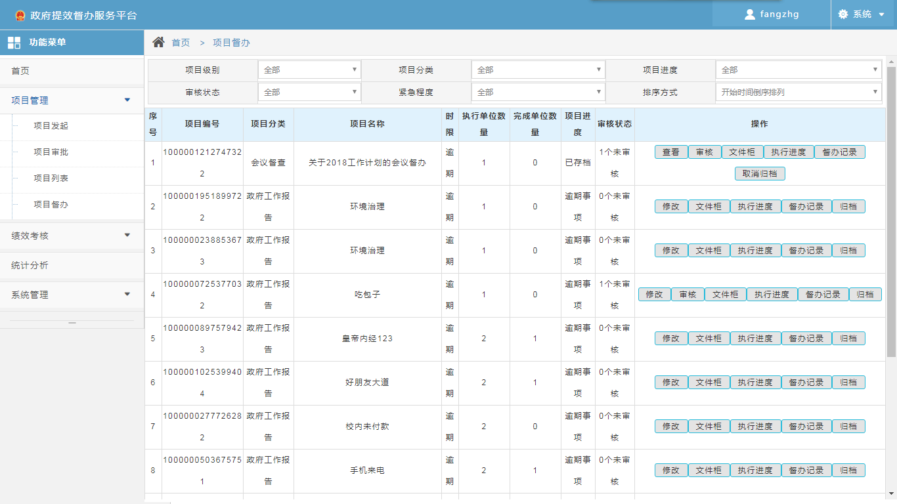
Task: Collapse the 项目管理 menu section
Action: [127, 100]
